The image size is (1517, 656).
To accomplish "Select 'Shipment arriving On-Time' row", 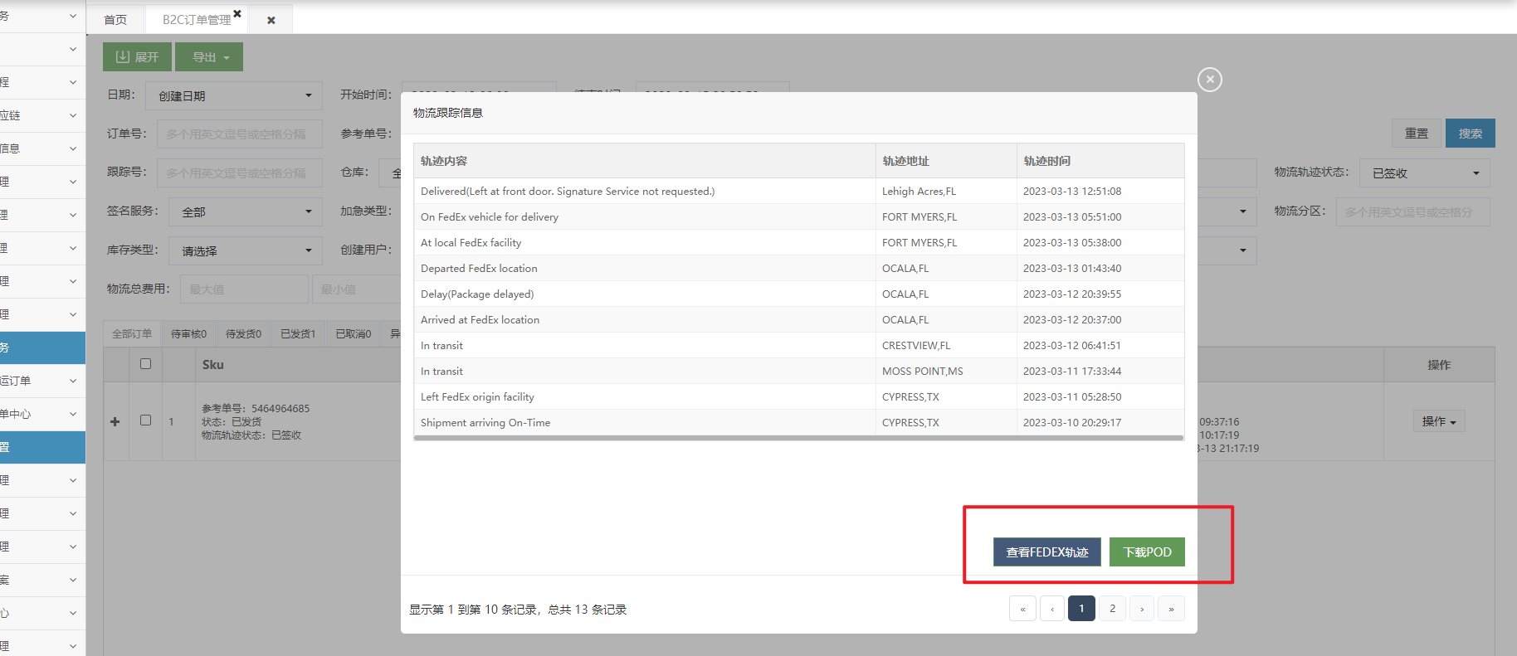I will (798, 422).
